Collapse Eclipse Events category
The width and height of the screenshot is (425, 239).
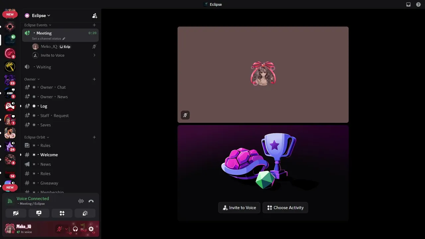click(38, 25)
